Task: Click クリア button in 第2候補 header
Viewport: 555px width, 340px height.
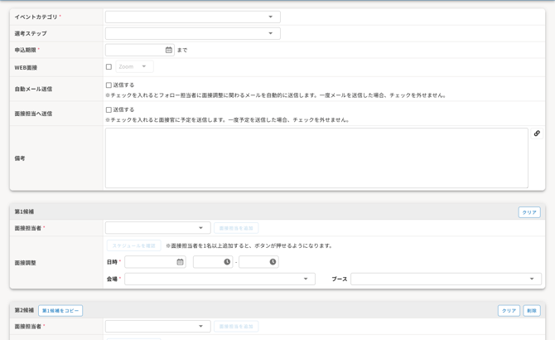Action: tap(509, 311)
